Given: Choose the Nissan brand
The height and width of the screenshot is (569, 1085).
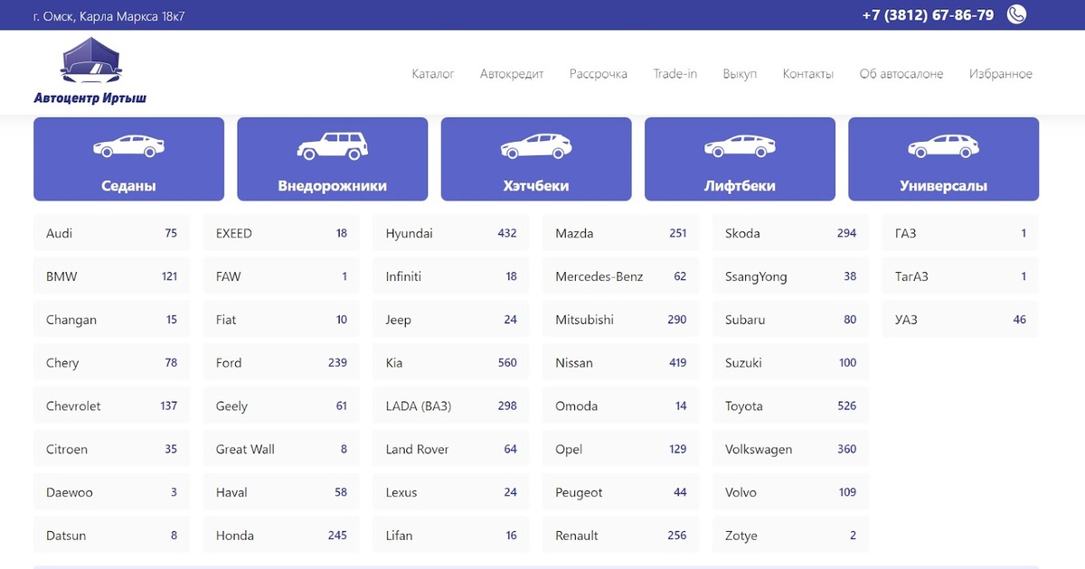Looking at the screenshot, I should pos(621,363).
